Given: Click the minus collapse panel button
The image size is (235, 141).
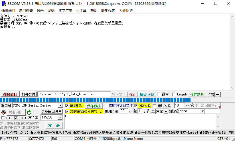Looking at the screenshot, I should click(218, 95).
